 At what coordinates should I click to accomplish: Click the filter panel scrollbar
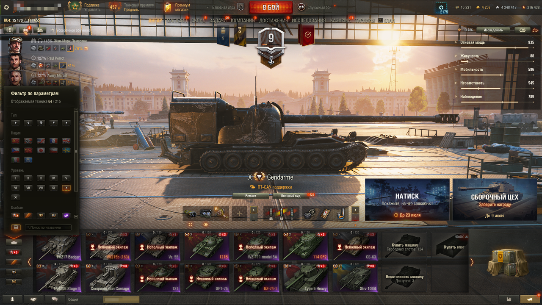[x=76, y=163]
